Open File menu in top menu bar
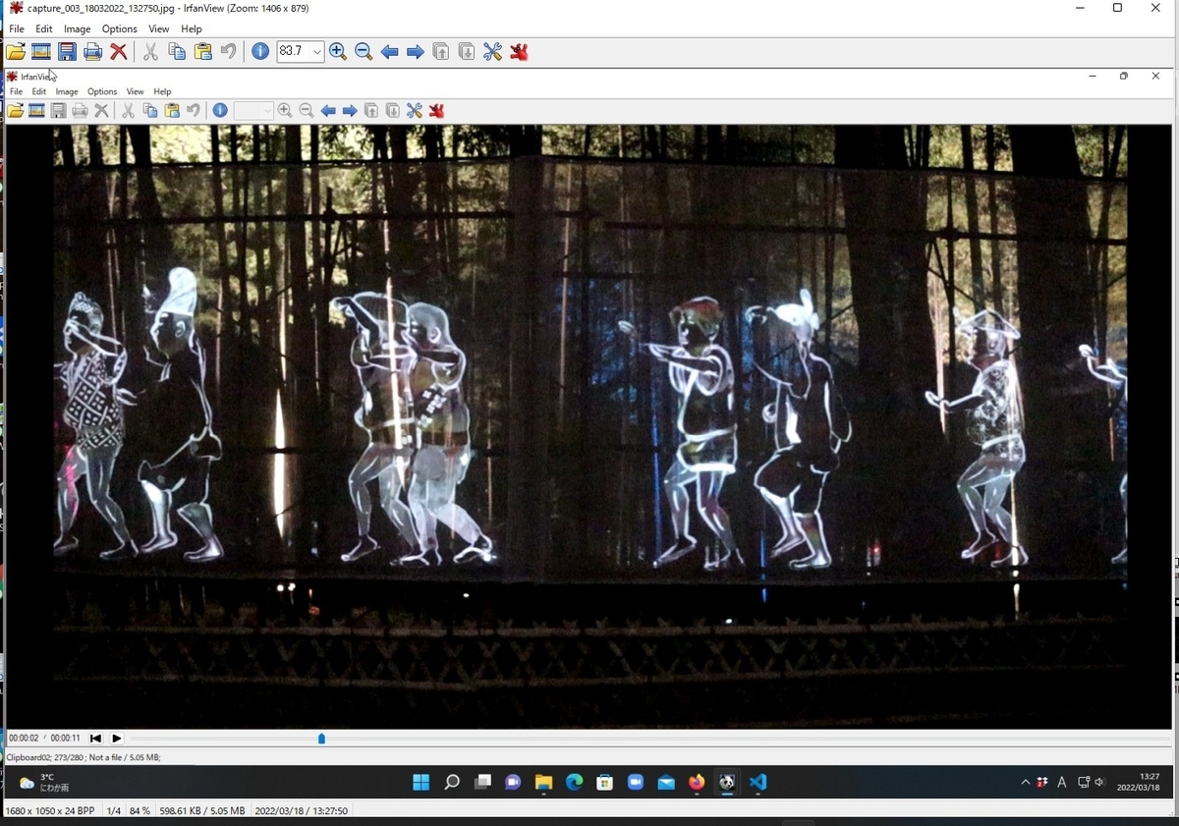Screen dimensions: 1179x826 (x=17, y=29)
